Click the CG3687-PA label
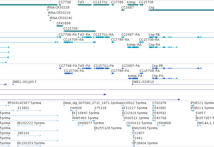This screenshot has width=214, height=147. 131,66
